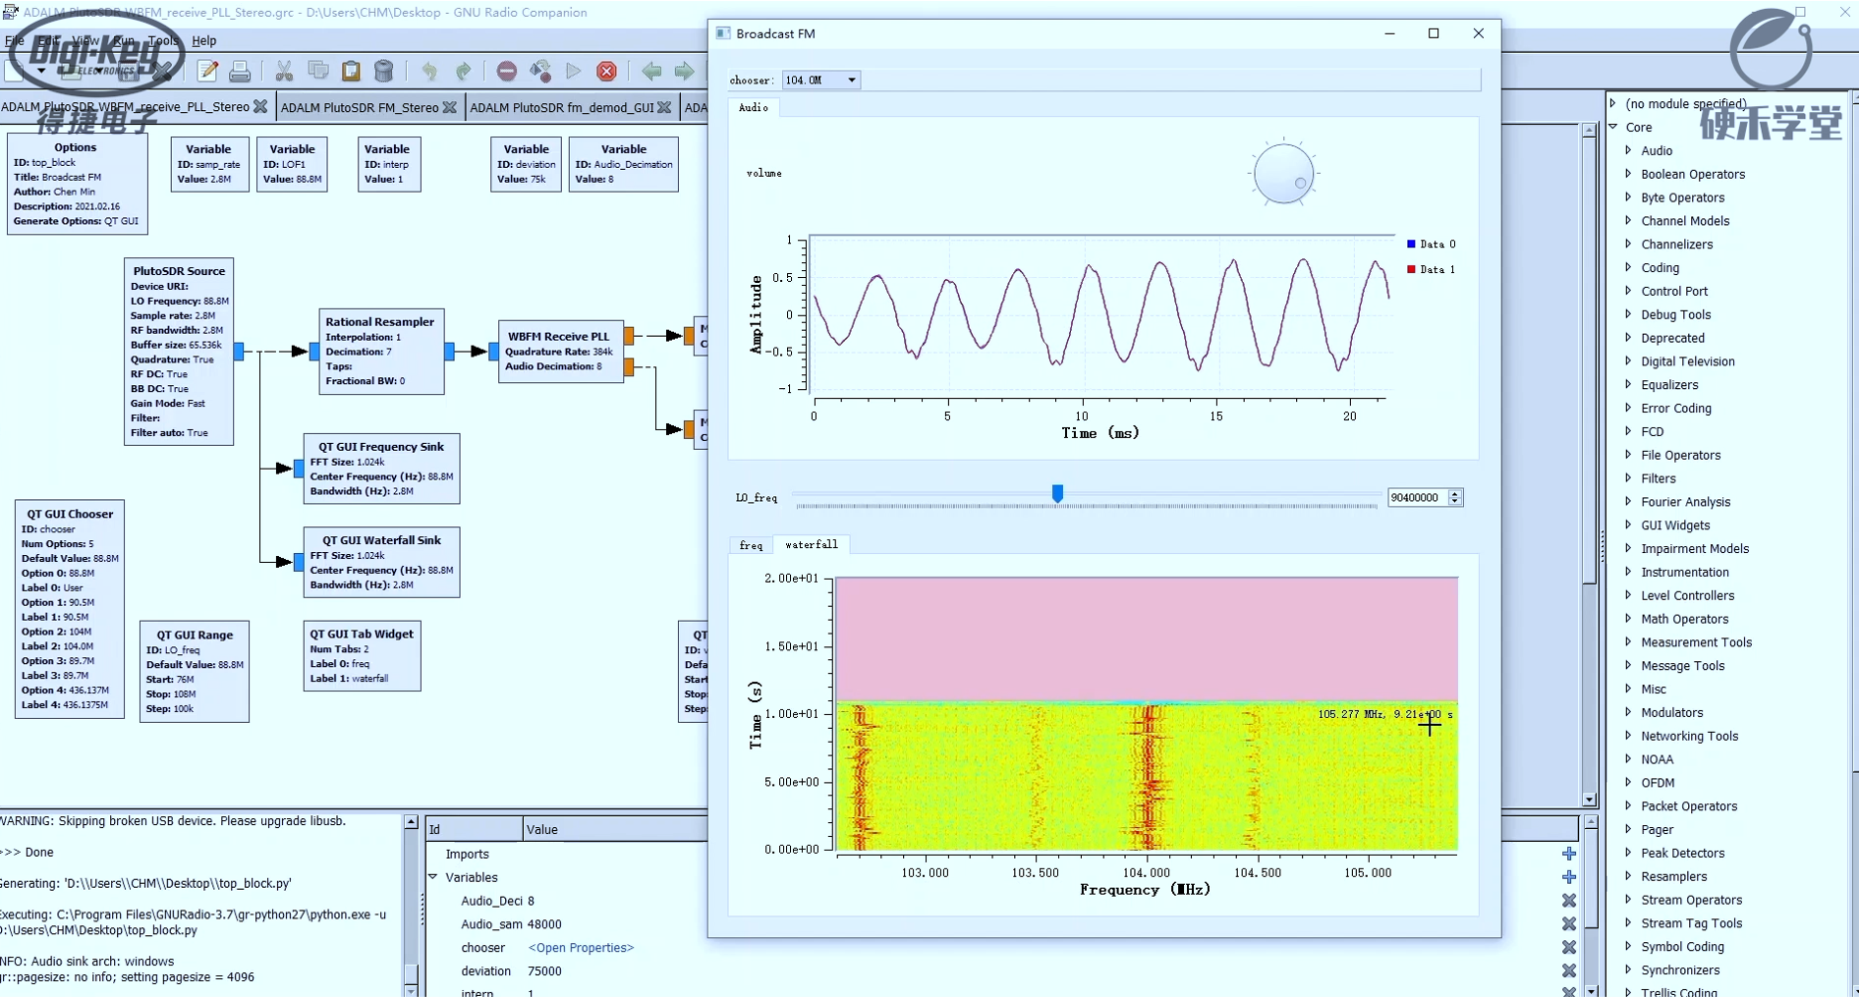
Task: Redo the flowgraph change
Action: click(463, 71)
